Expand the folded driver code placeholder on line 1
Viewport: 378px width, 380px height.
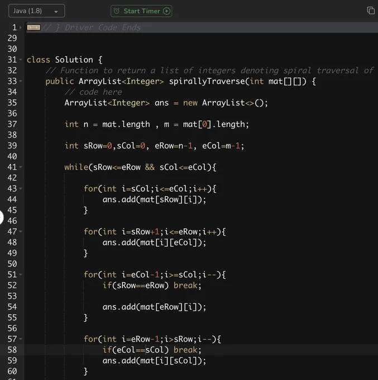(34, 27)
